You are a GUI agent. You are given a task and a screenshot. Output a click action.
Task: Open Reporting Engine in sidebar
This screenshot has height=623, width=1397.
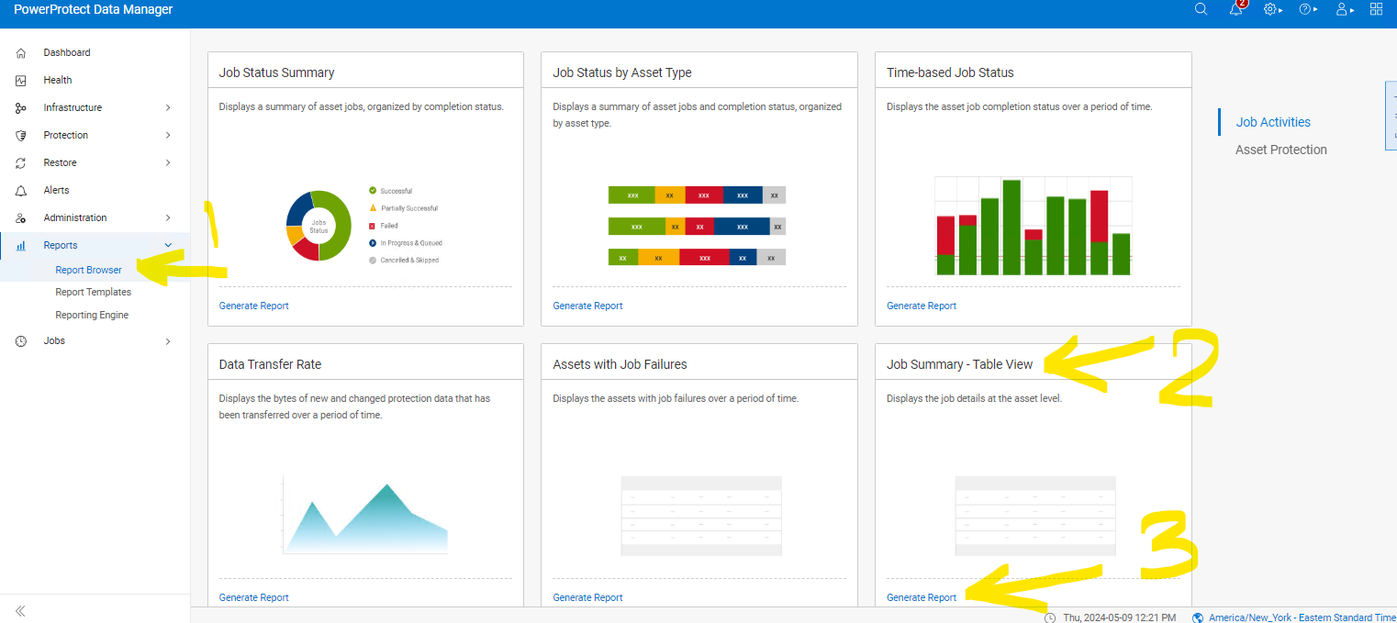[92, 315]
